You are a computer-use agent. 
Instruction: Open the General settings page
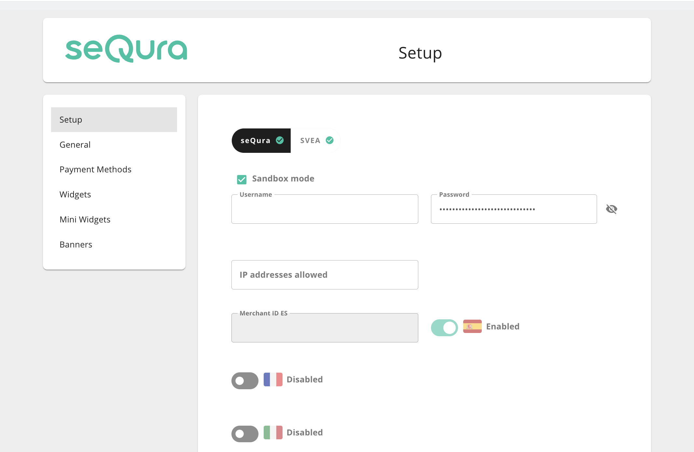[x=114, y=145]
